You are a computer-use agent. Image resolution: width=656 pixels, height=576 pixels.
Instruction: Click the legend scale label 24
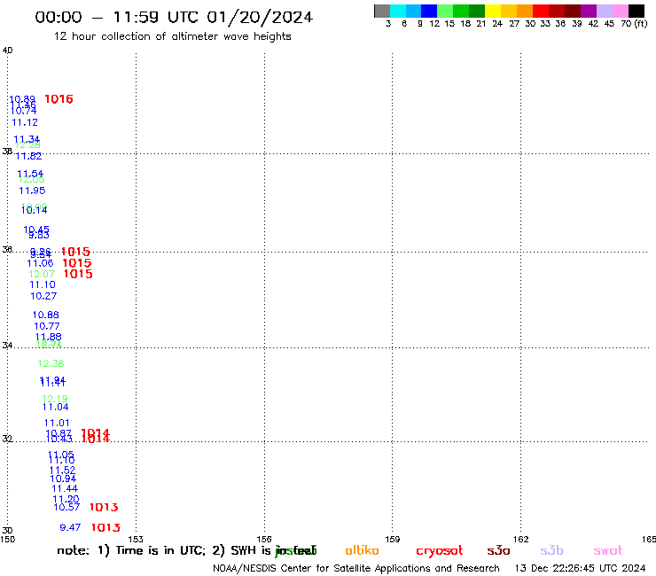[x=497, y=24]
